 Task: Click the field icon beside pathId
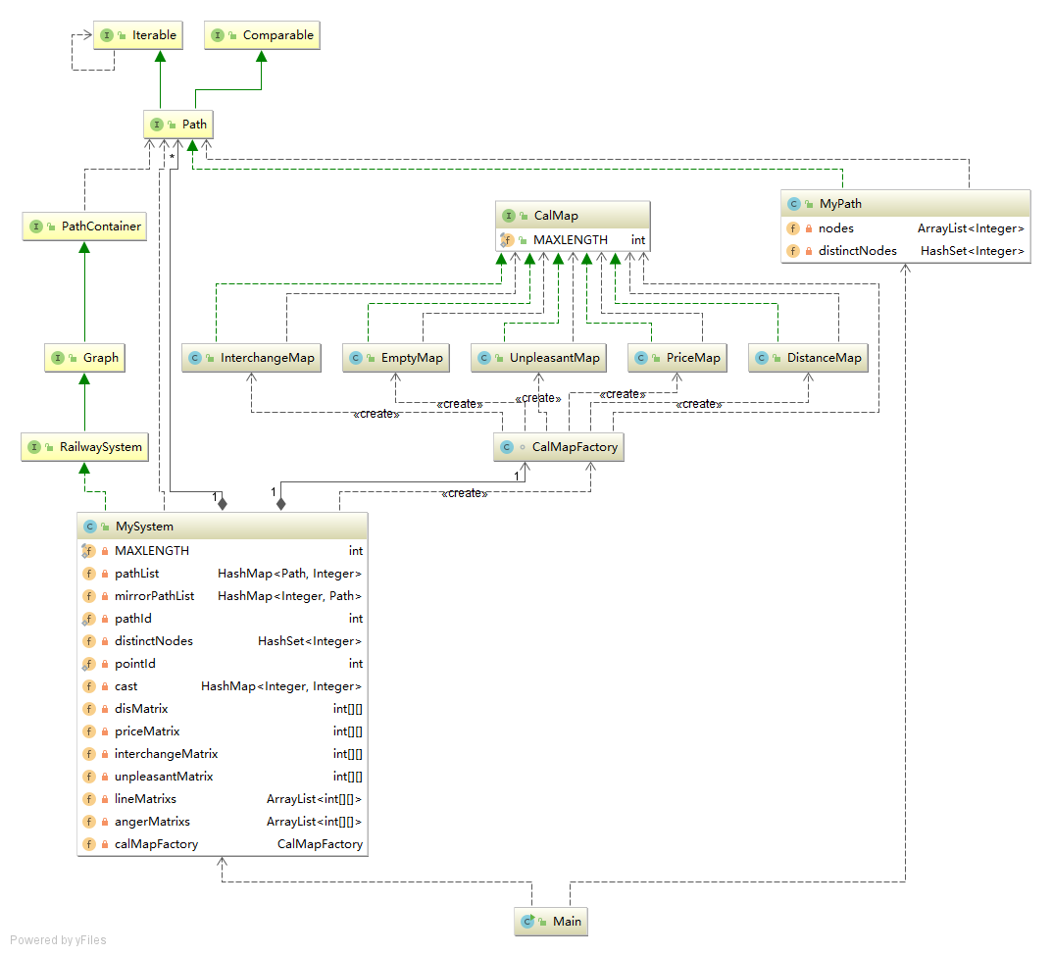(88, 619)
